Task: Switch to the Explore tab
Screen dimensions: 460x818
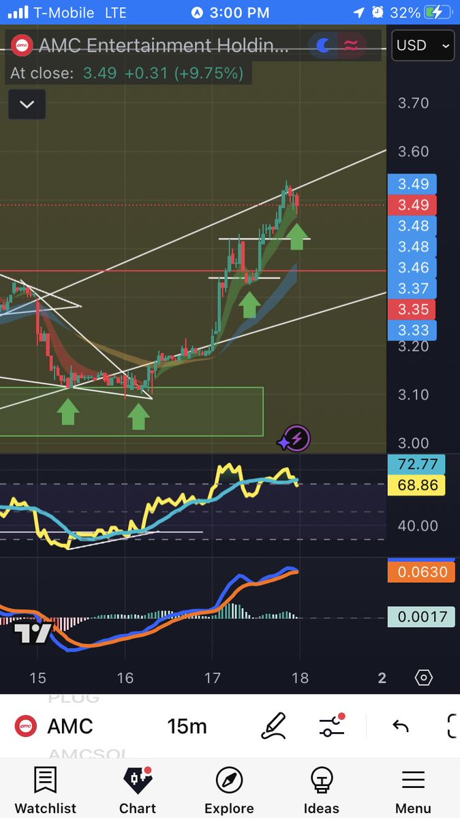Action: click(229, 791)
